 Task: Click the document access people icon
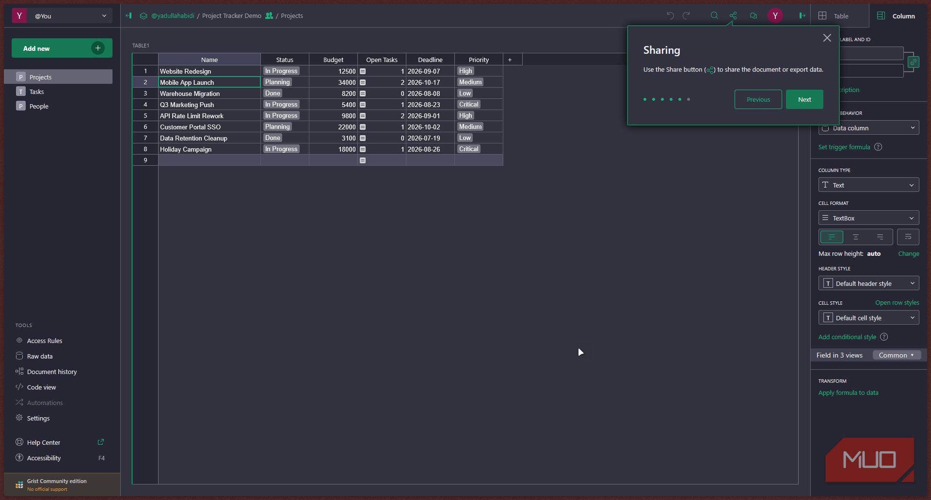(x=269, y=16)
